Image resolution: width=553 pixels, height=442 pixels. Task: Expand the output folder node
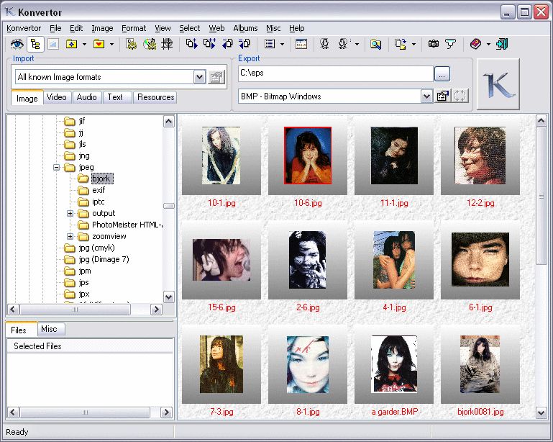70,214
